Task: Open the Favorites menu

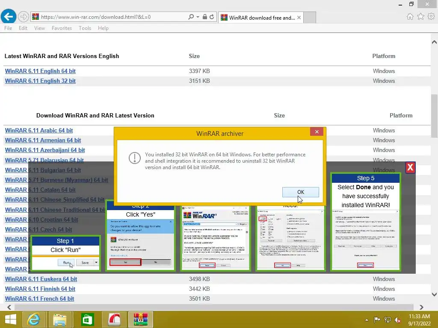Action: click(62, 28)
